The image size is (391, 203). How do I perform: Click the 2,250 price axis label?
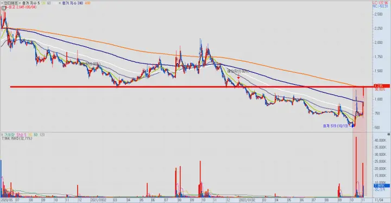click(379, 29)
